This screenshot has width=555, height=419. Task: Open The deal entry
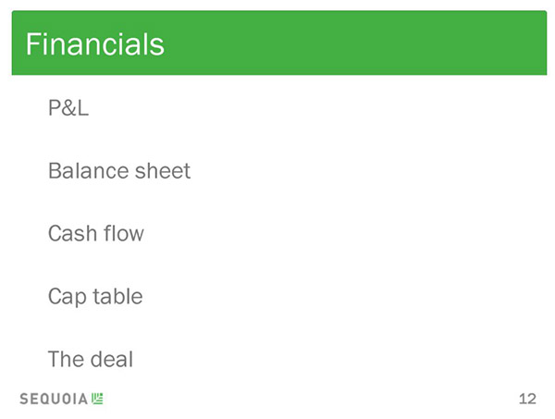[x=91, y=359]
